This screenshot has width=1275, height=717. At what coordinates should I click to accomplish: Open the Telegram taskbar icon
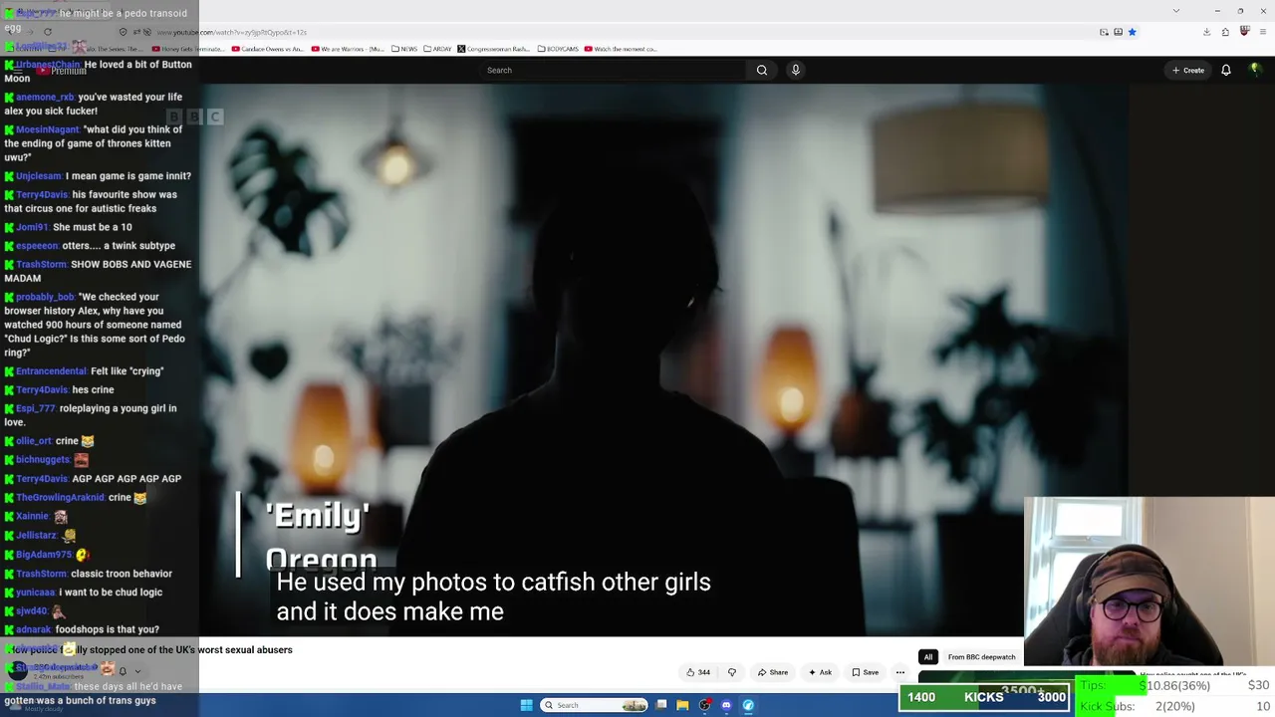click(748, 705)
